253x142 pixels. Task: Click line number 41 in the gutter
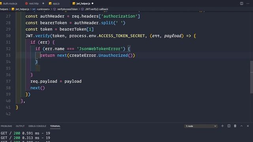(8, 107)
